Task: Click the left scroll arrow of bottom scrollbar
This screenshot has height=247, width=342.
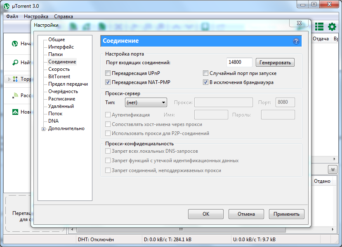Action: pyautogui.click(x=72, y=229)
